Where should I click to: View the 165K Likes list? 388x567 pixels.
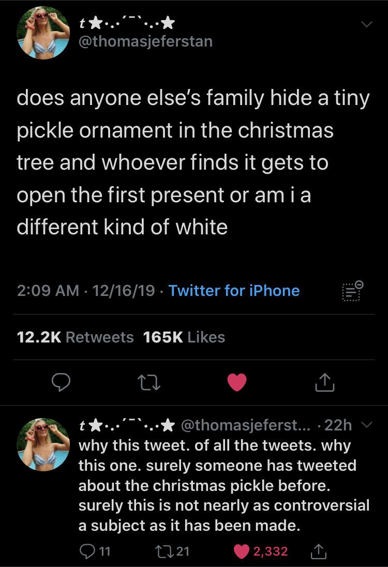point(184,337)
